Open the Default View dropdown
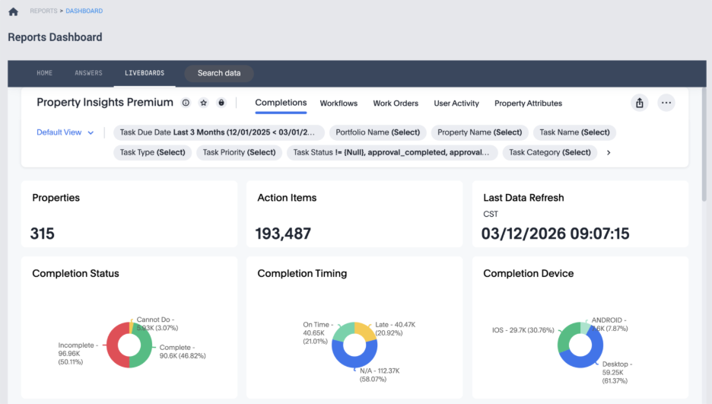Viewport: 712px width, 404px height. (65, 132)
